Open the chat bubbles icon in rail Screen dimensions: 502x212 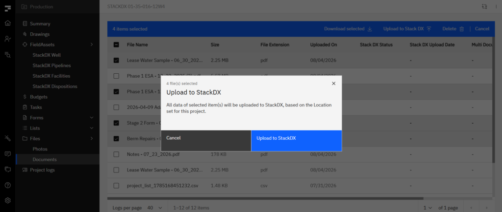pos(8,170)
